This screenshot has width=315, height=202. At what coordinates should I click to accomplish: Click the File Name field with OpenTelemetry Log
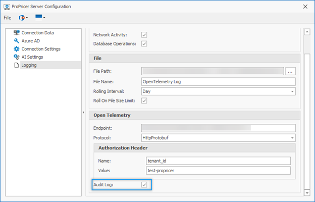[219, 82]
